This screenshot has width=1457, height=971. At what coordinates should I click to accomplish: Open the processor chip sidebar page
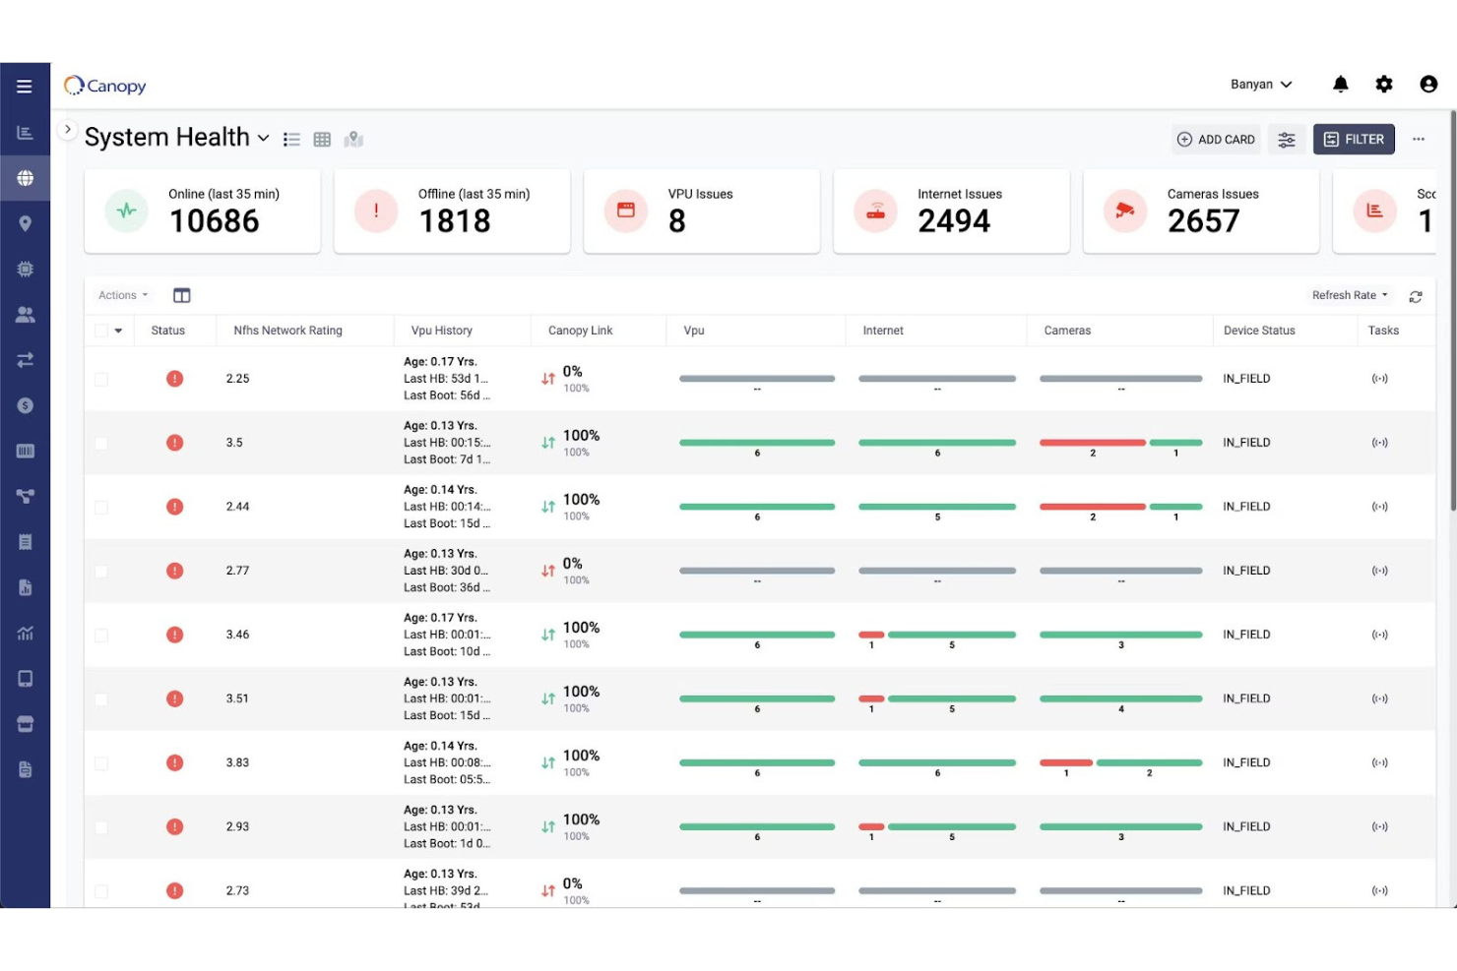click(x=26, y=269)
